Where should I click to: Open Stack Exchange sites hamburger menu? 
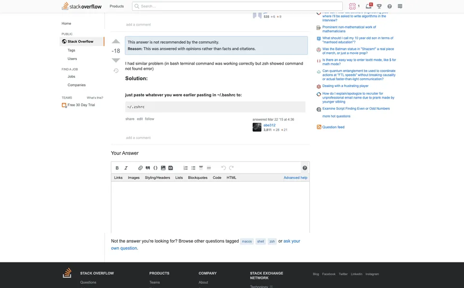point(400,6)
